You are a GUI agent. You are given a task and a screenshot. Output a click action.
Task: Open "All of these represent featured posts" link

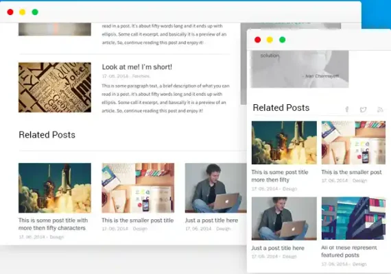(x=349, y=251)
